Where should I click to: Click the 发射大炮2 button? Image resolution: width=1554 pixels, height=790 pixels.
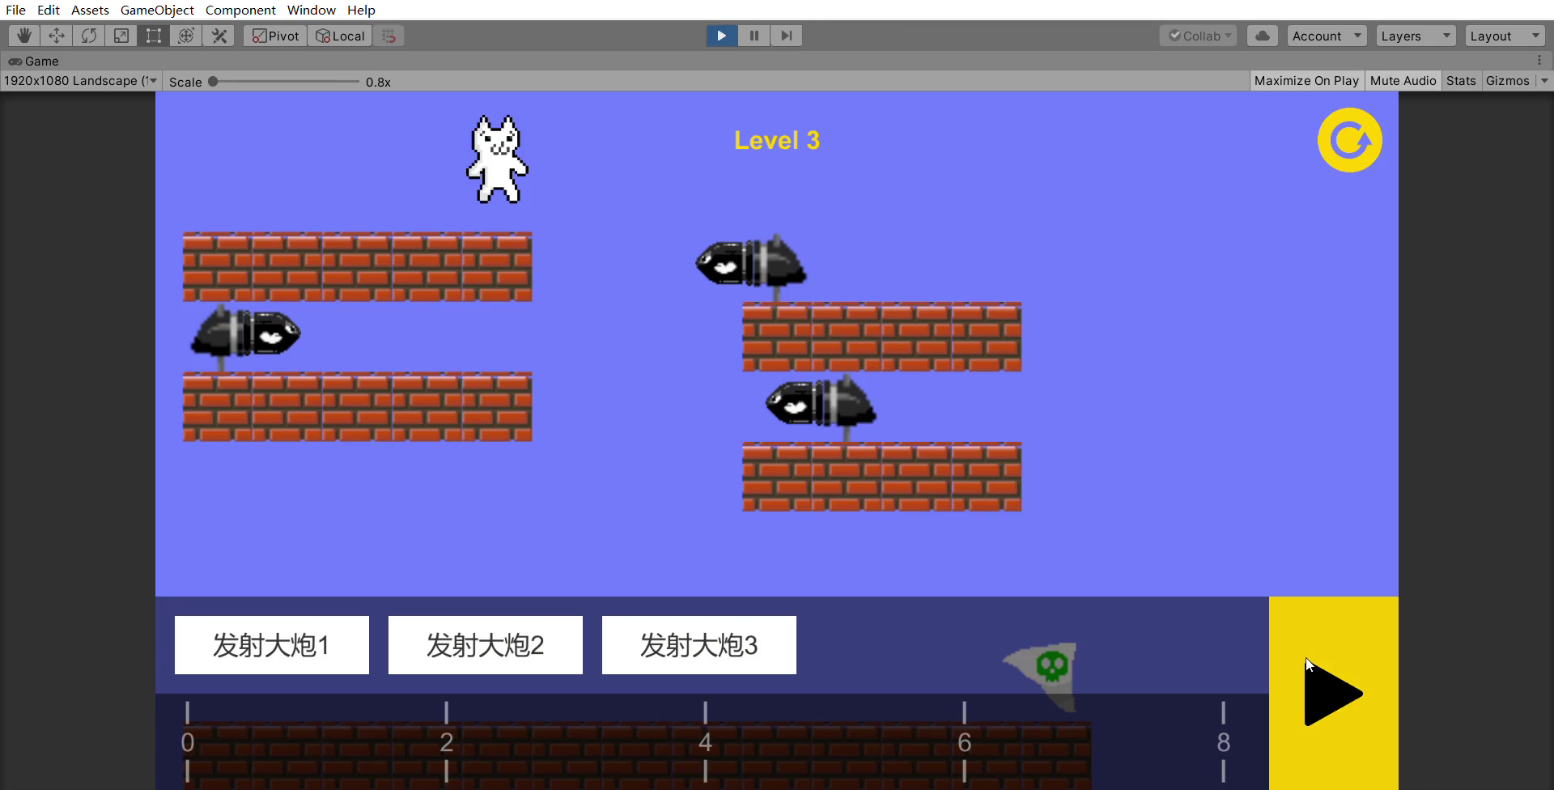click(486, 645)
